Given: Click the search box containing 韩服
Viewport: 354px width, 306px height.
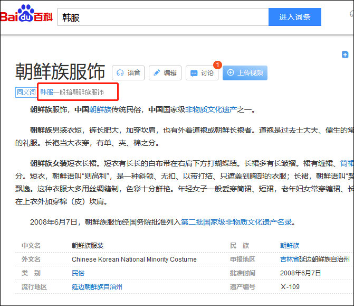Looking at the screenshot, I should point(162,17).
